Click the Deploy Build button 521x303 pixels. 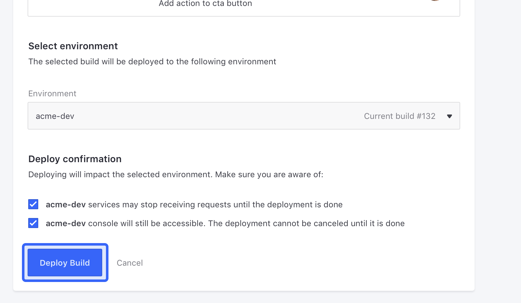click(65, 263)
